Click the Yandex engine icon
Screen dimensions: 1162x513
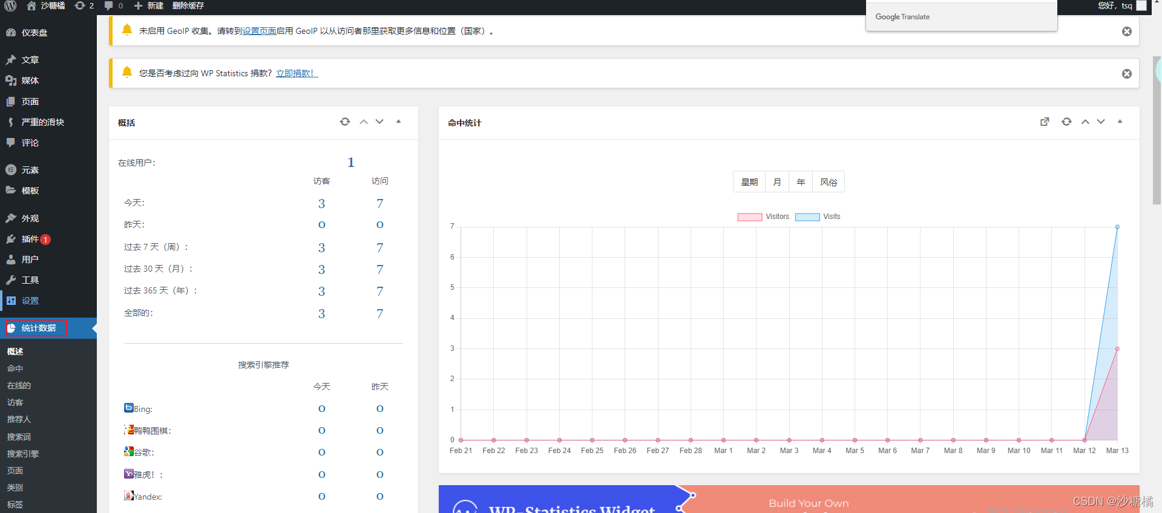pyautogui.click(x=128, y=495)
